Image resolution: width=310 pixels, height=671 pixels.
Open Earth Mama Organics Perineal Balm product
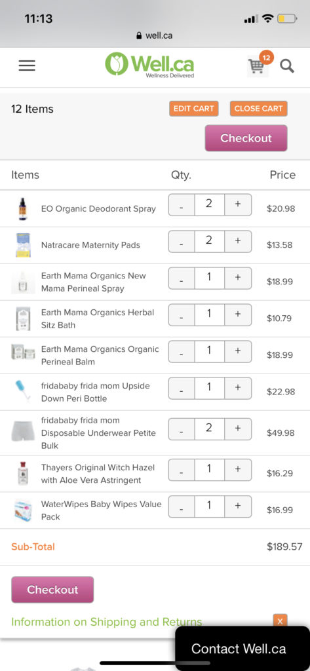[x=100, y=355]
